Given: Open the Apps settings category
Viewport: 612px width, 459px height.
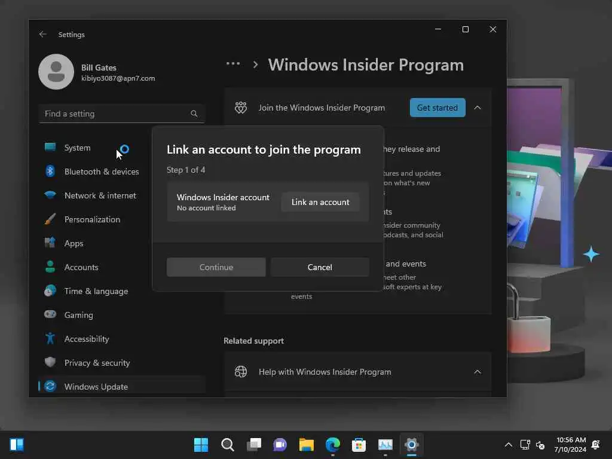Looking at the screenshot, I should (121, 243).
